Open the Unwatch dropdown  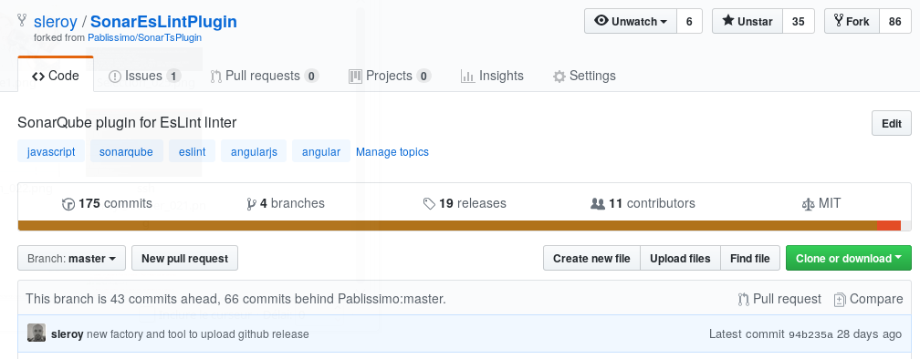coord(631,21)
